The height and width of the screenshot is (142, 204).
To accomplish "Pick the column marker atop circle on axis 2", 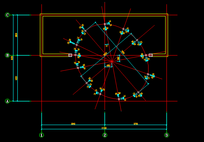I will [105, 24].
